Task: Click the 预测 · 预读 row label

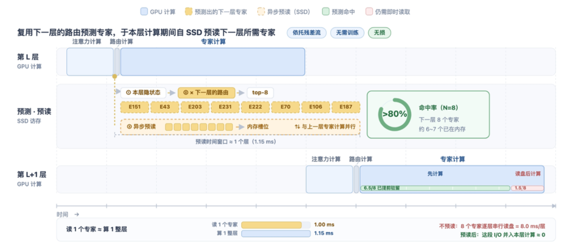Action: click(x=34, y=111)
